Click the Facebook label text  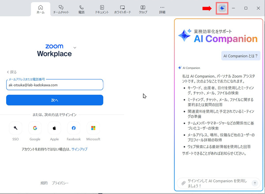(74, 139)
